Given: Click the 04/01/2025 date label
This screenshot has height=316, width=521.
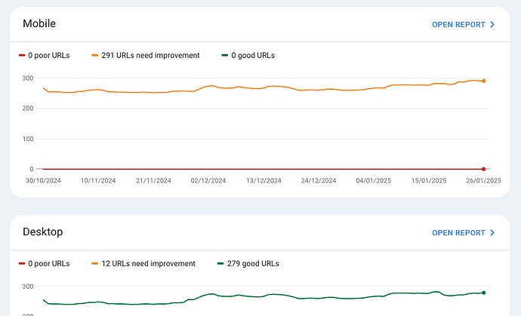Looking at the screenshot, I should point(374,180).
